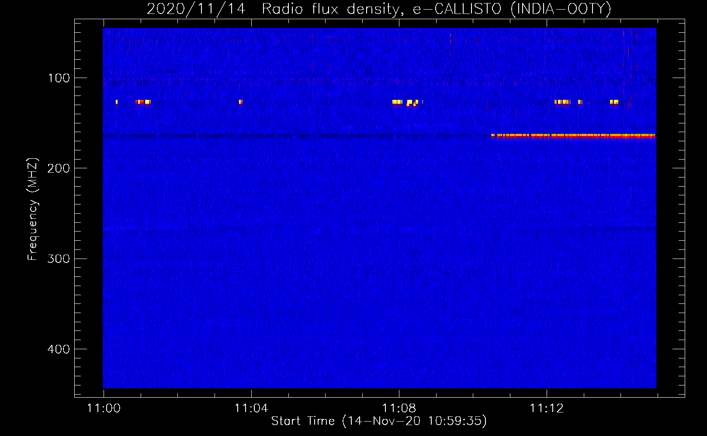
Task: Click the bright burst cluster at 11:08
Action: pyautogui.click(x=405, y=103)
